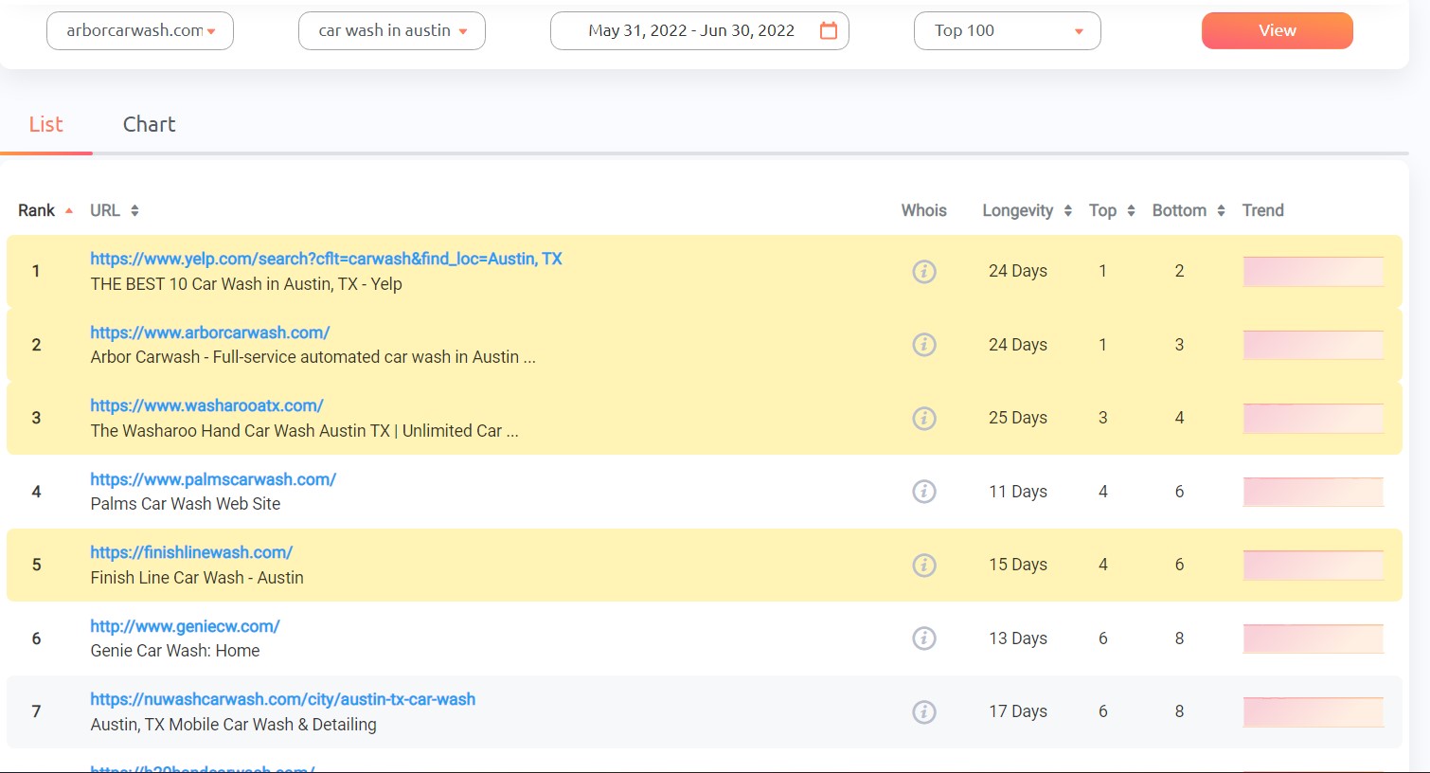Screen dimensions: 1430x773
Task: Open Whois info for the geniecw.com row
Action: pos(924,638)
